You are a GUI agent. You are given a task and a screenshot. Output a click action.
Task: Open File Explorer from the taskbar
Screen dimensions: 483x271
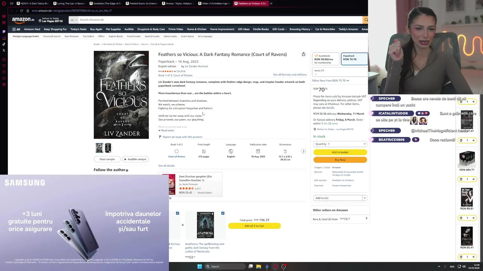(x=258, y=266)
